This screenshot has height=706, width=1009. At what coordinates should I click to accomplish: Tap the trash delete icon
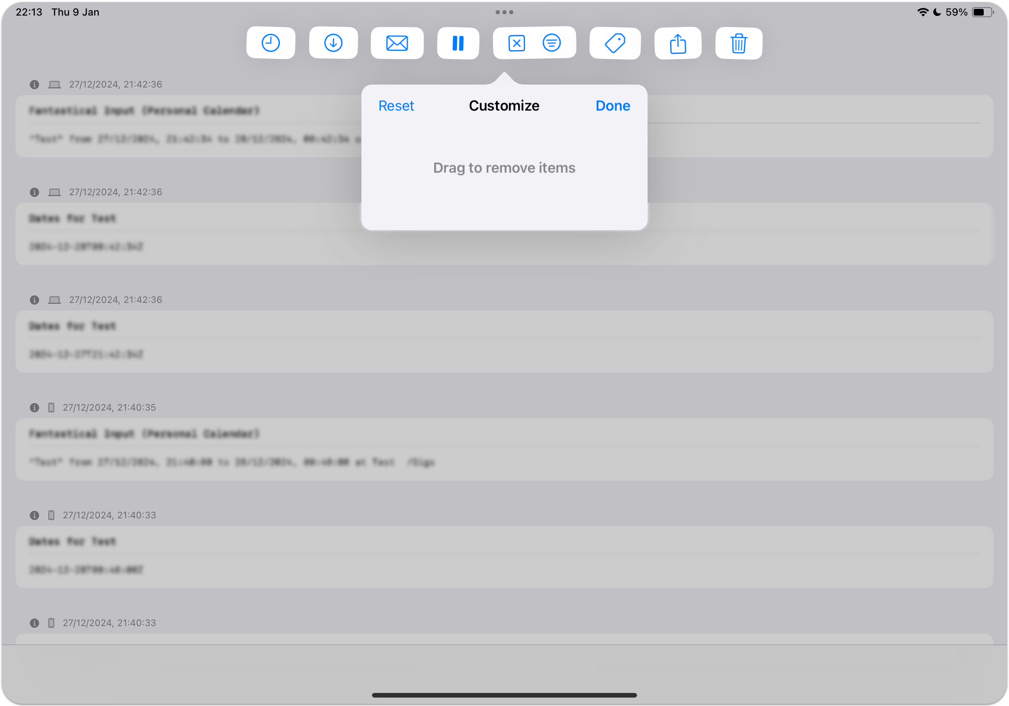click(x=738, y=42)
